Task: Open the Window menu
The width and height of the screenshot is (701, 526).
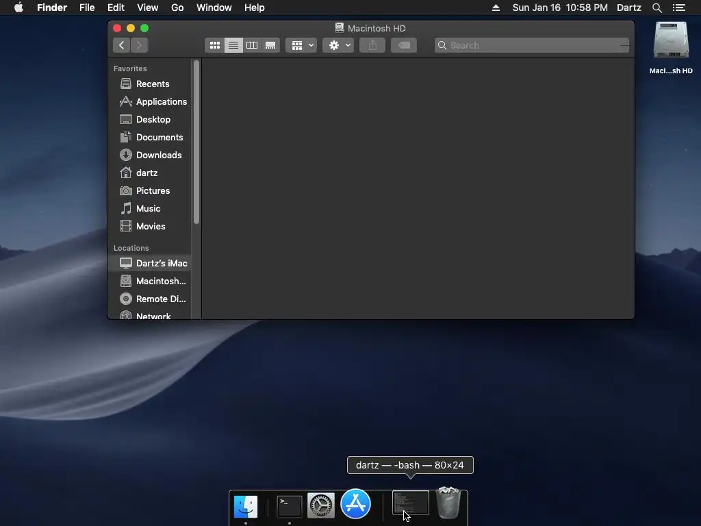Action: [x=214, y=8]
